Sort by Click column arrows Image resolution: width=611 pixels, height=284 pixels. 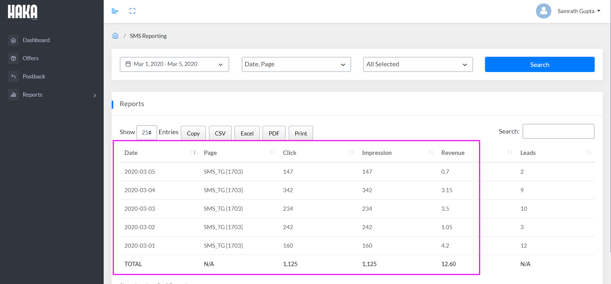click(352, 152)
